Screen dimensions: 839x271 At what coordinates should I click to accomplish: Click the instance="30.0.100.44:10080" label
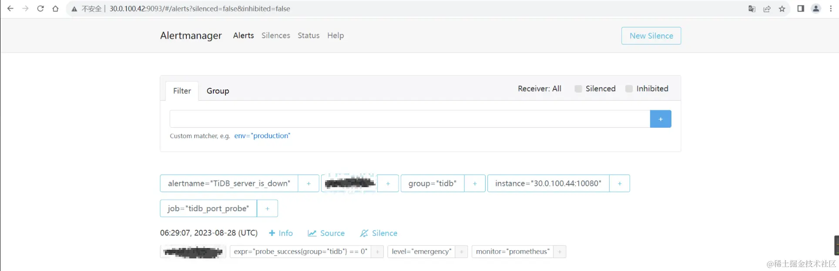point(548,183)
